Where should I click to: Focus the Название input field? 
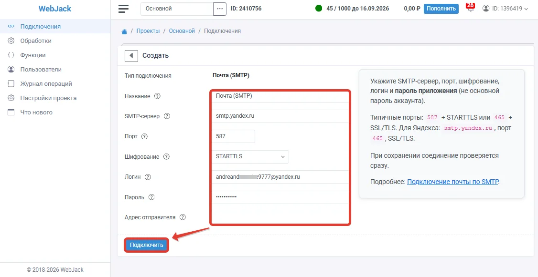point(280,96)
